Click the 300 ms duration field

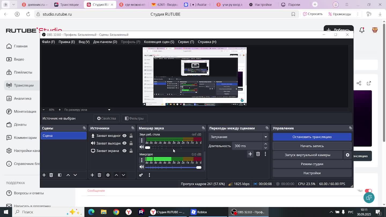248,146
